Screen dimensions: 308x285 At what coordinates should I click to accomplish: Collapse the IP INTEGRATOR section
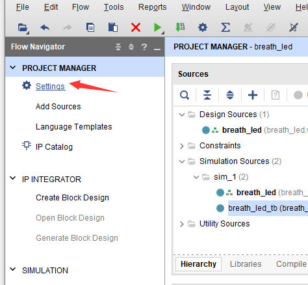point(13,178)
